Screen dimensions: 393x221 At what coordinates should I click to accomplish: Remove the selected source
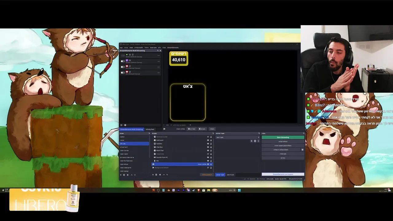pyautogui.click(x=156, y=175)
